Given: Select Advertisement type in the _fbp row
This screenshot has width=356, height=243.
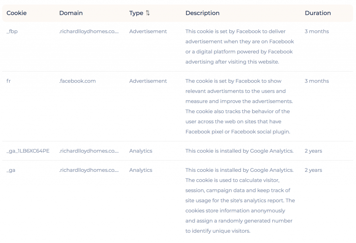Looking at the screenshot, I should click(x=148, y=31).
